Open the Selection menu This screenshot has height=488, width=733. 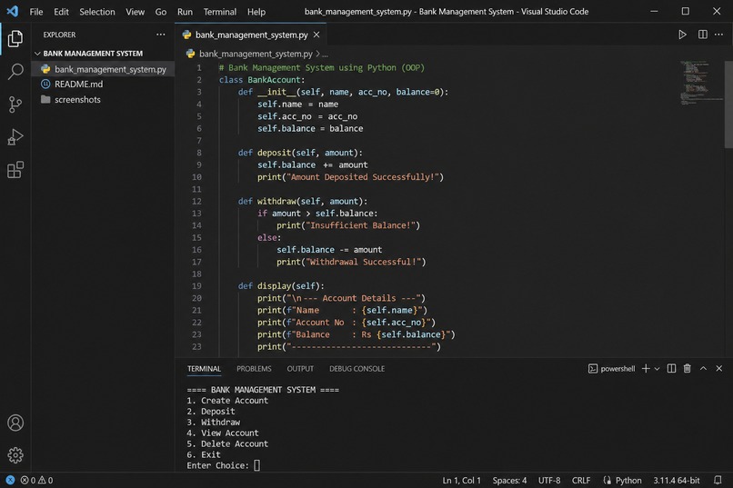click(97, 12)
